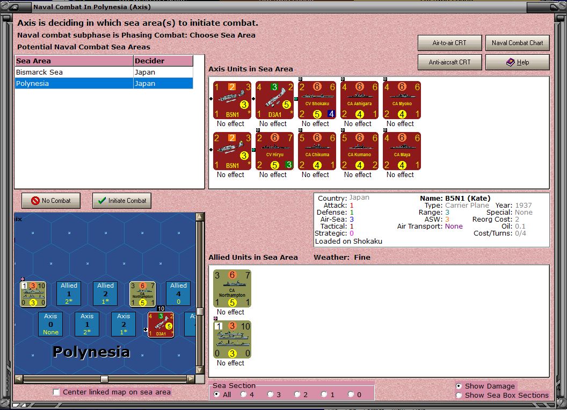Select the D3A1 dive bomber counter in Axis units
The width and height of the screenshot is (567, 410).
pyautogui.click(x=274, y=100)
